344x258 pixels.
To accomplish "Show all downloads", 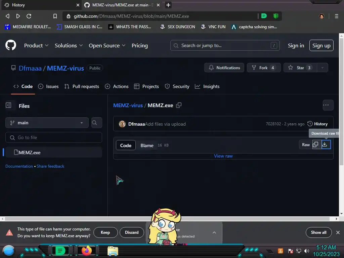I will point(318,232).
